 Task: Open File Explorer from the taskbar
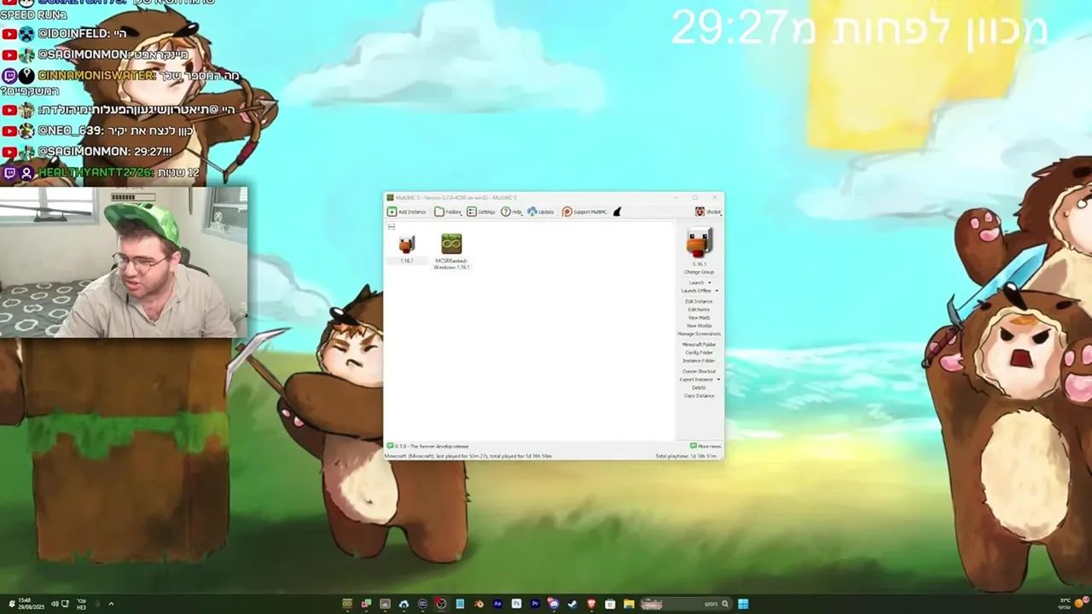pyautogui.click(x=629, y=604)
